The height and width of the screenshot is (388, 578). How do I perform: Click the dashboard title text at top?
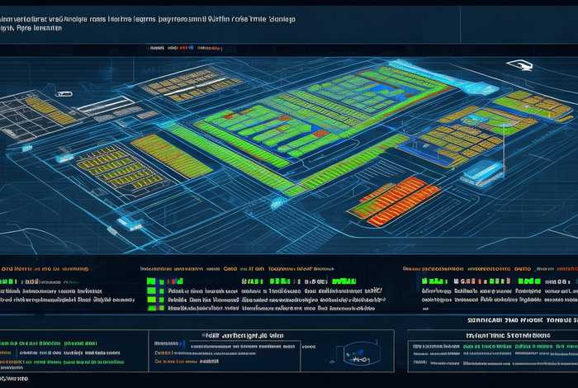[x=149, y=17]
